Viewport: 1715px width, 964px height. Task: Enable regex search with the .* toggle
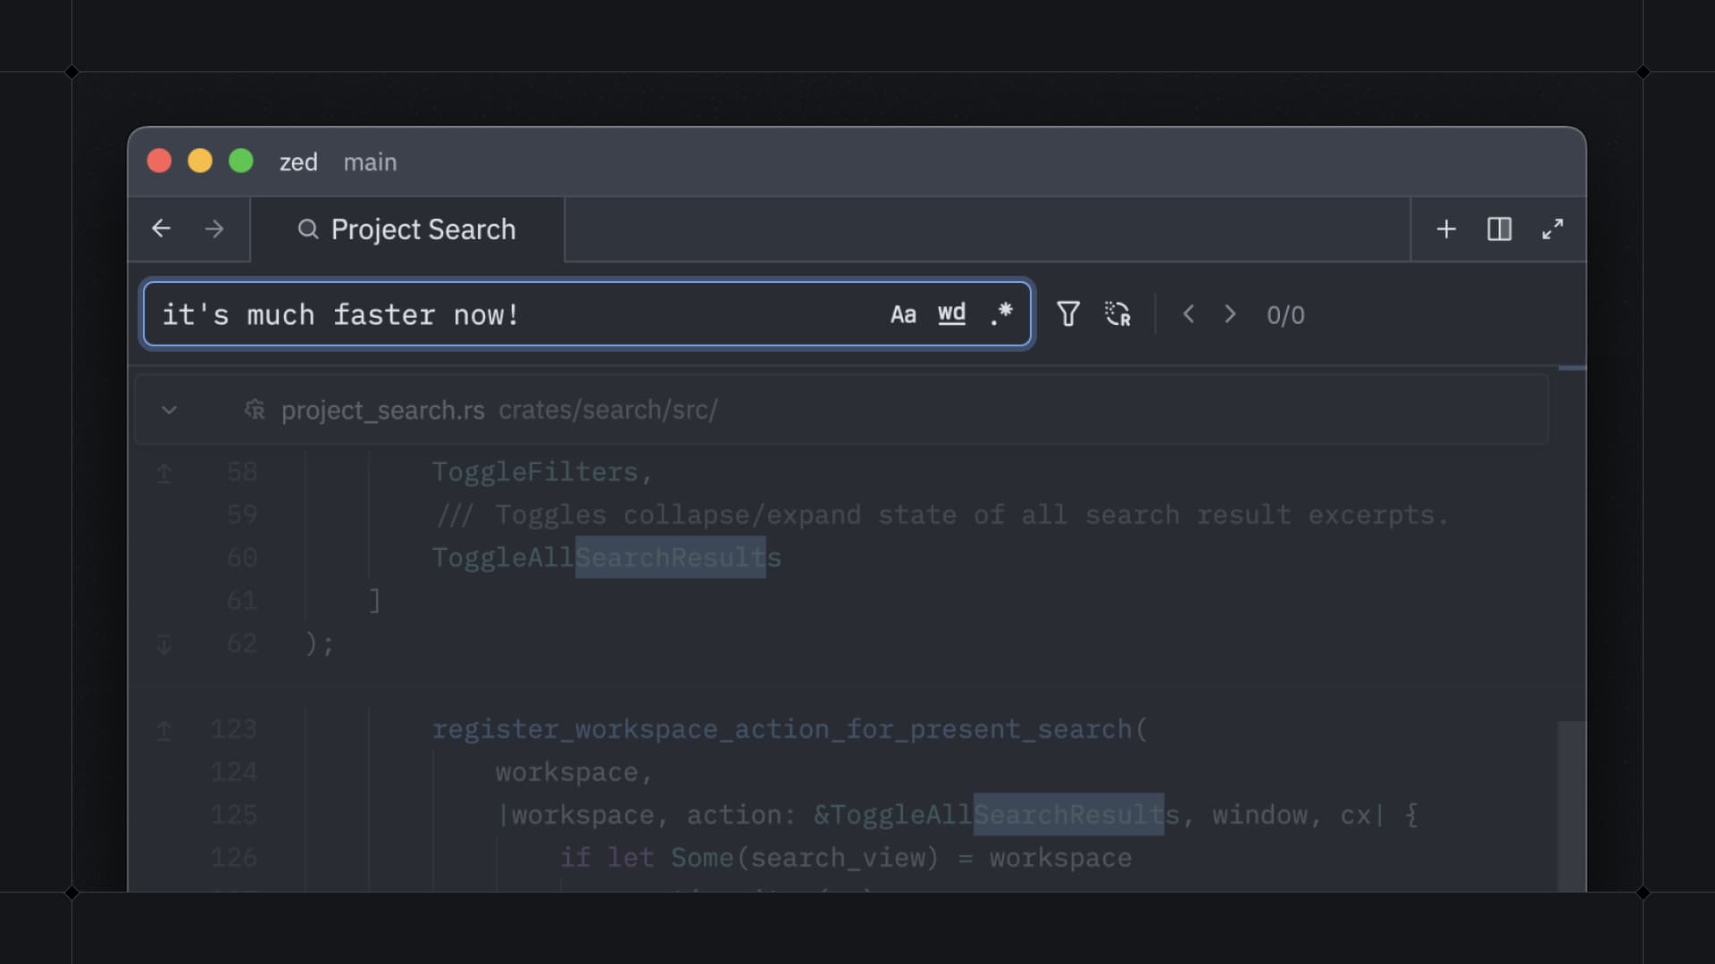pos(1001,313)
